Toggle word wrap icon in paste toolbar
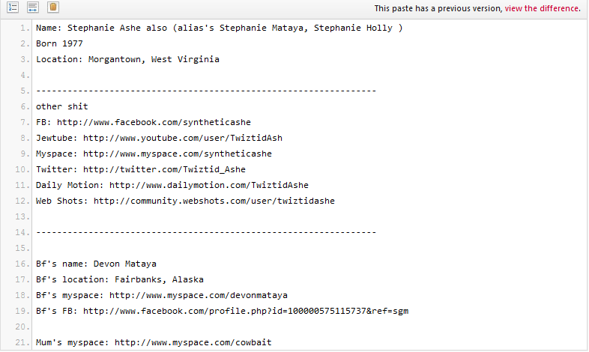This screenshot has height=352, width=589. pos(32,7)
